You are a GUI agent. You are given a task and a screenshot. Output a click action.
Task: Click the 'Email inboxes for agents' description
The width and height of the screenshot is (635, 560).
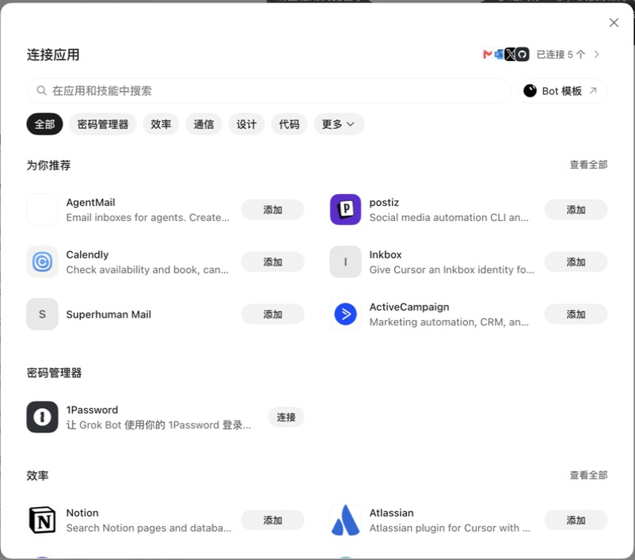[x=148, y=217]
